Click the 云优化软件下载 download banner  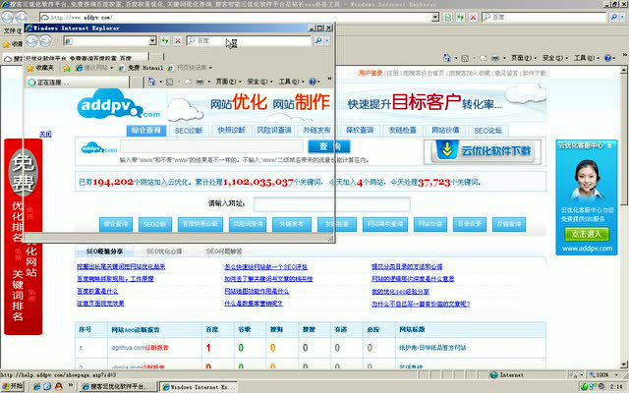[483, 151]
